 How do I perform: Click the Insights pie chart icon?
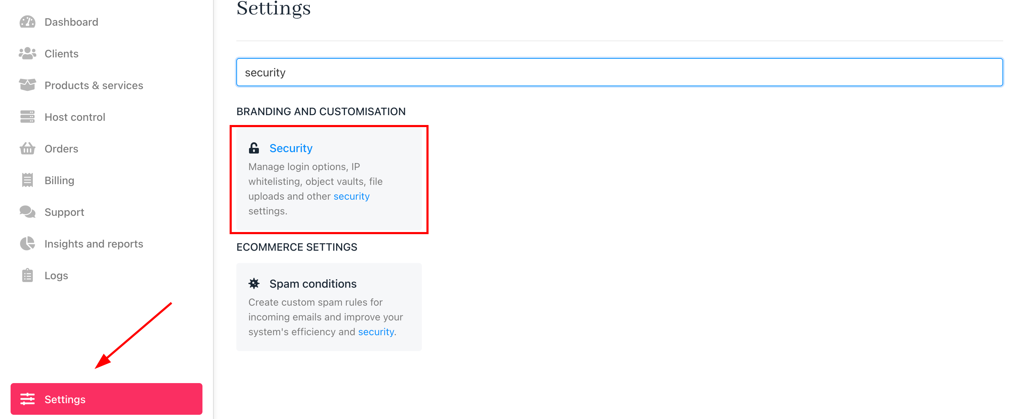point(28,243)
